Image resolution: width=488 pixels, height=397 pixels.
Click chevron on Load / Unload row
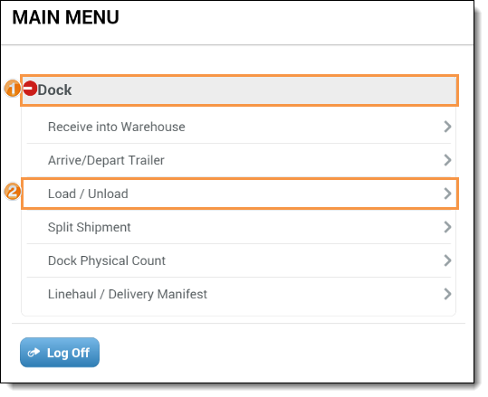[x=447, y=194]
